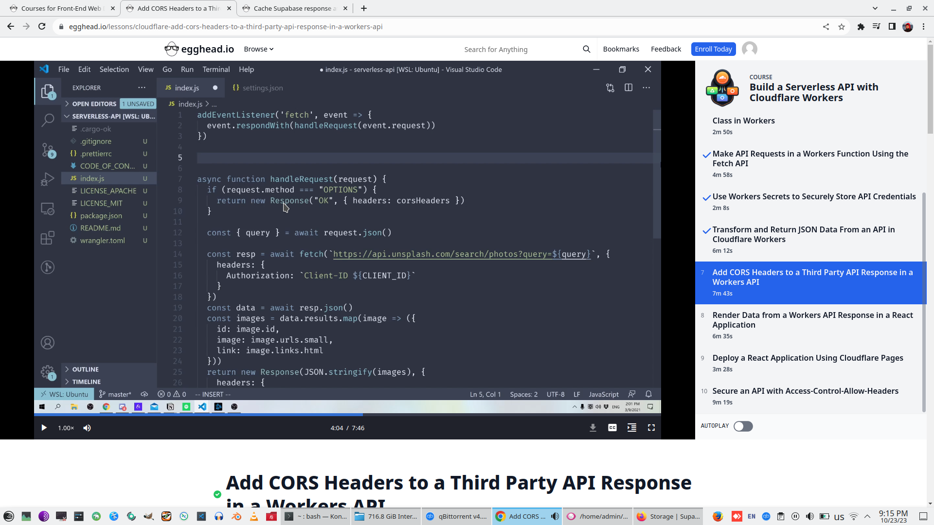Enable the Autoplay switch
This screenshot has height=525, width=934.
[743, 426]
